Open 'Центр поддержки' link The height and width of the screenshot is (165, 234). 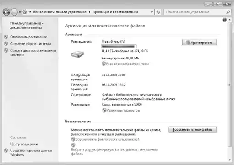pyautogui.click(x=24, y=144)
